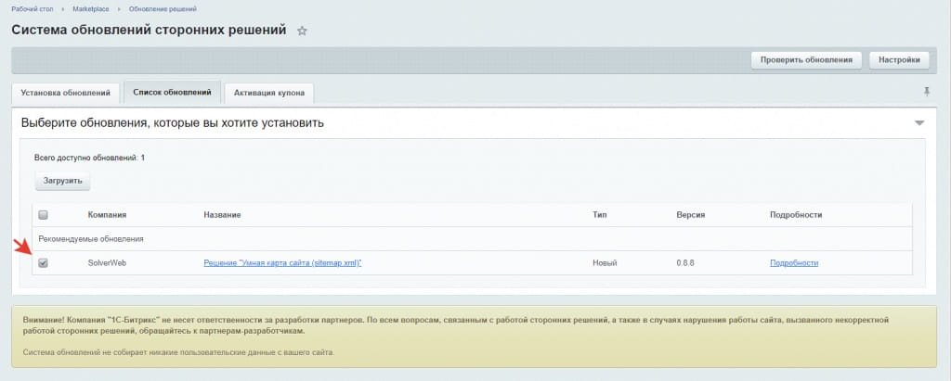The image size is (951, 381).
Task: Click the Компания column header
Action: (107, 215)
